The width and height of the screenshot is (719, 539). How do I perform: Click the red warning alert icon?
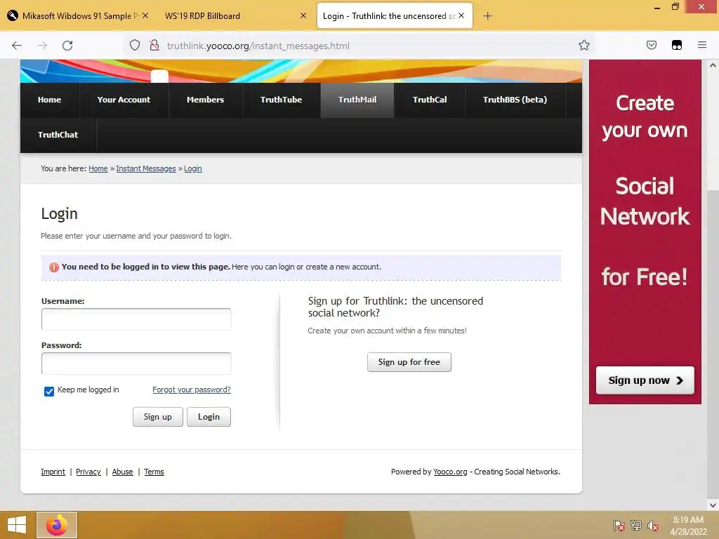pos(53,267)
